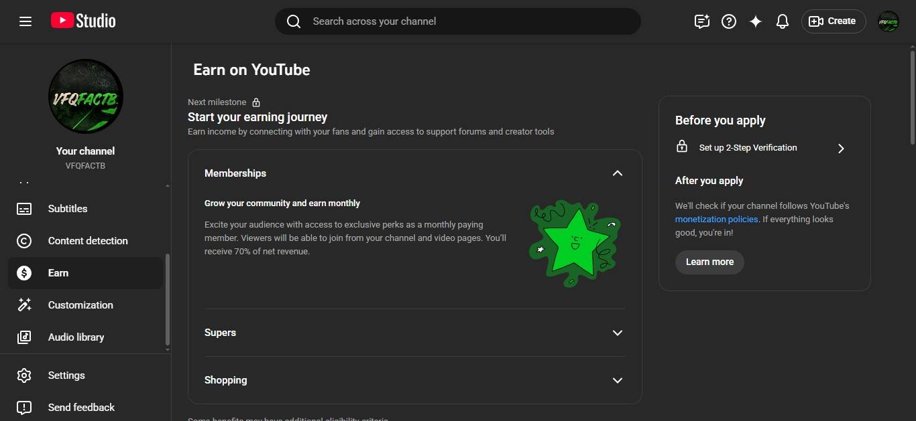Open the account avatar menu
This screenshot has height=421, width=916.
(888, 21)
